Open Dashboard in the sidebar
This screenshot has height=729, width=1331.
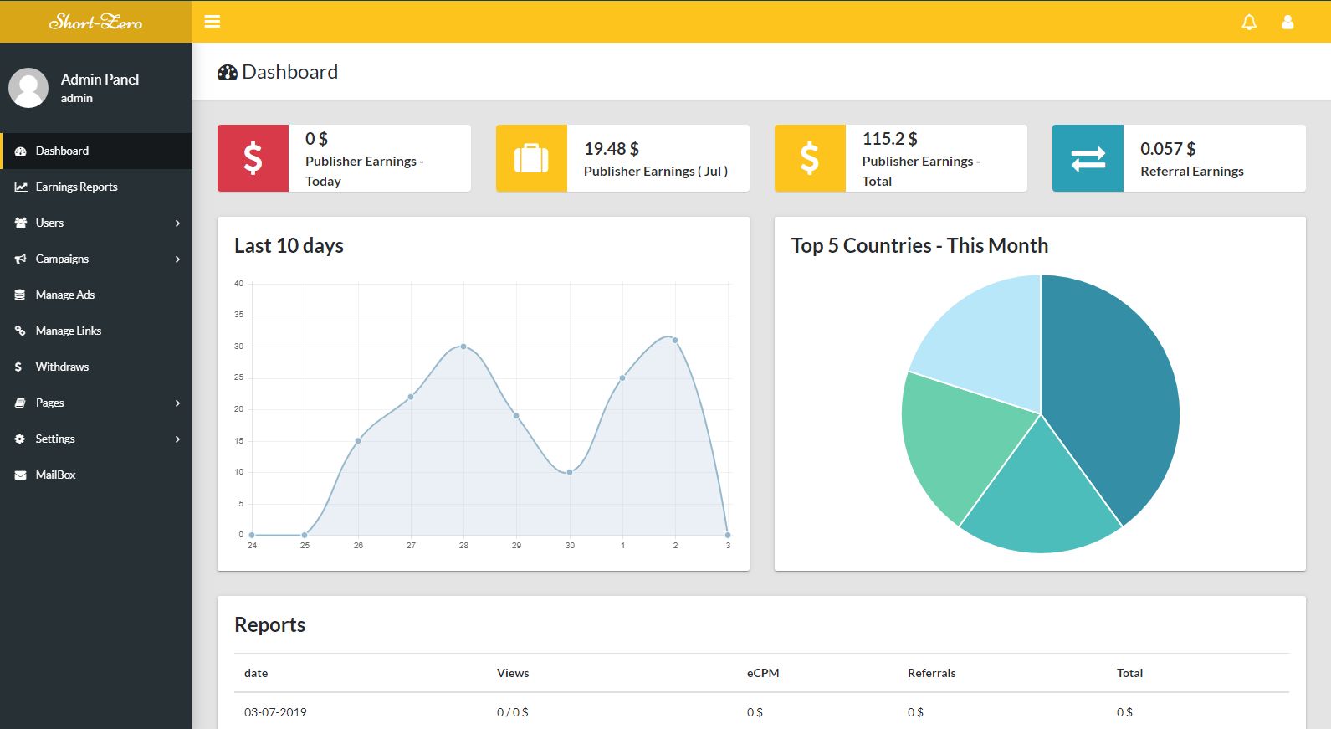pos(62,151)
